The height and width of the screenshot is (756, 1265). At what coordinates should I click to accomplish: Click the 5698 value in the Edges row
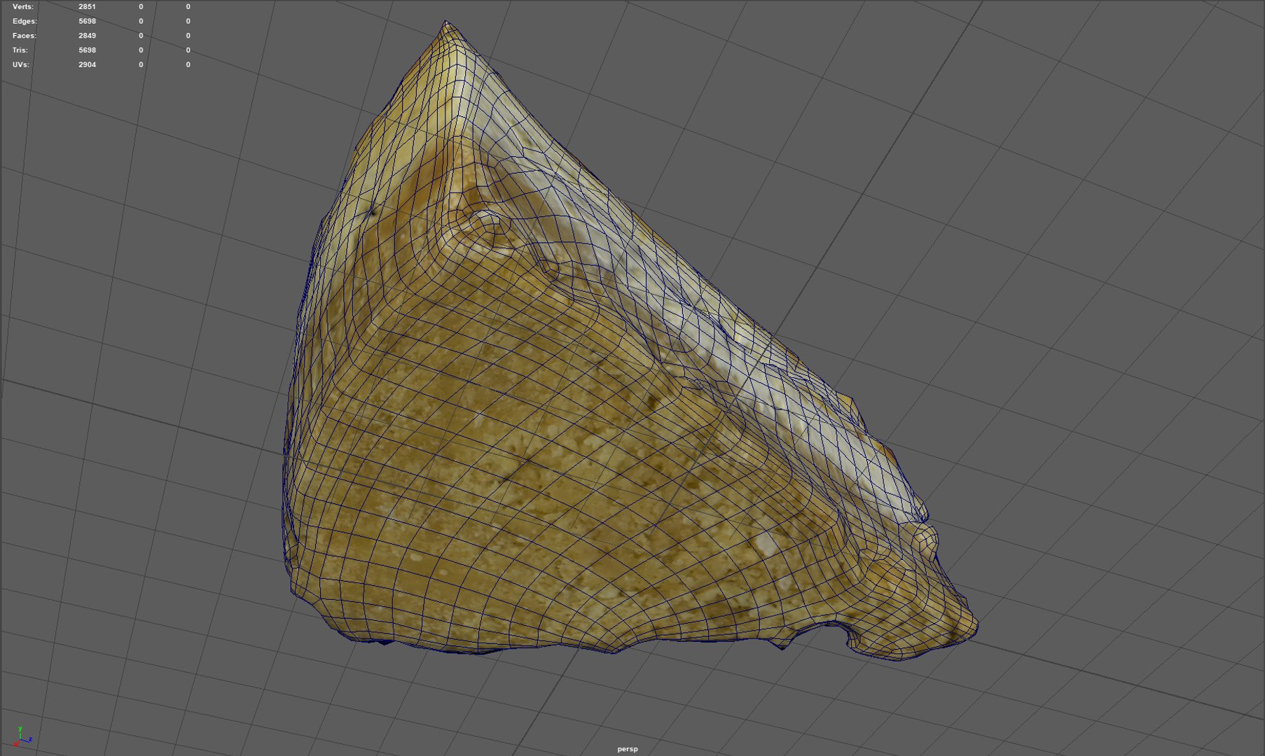(x=87, y=21)
